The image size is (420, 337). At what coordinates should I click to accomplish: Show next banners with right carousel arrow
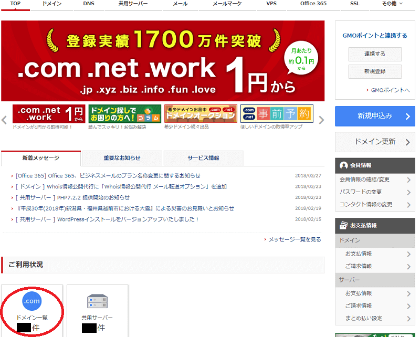tap(321, 120)
